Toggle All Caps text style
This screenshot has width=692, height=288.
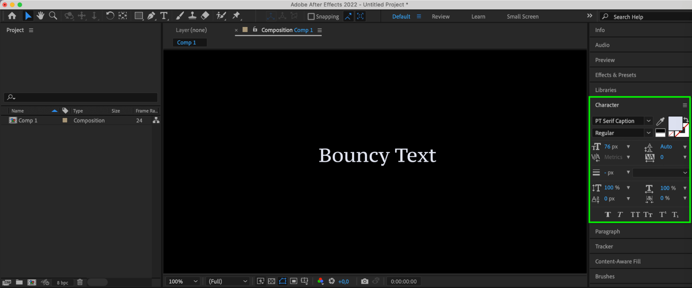point(635,214)
